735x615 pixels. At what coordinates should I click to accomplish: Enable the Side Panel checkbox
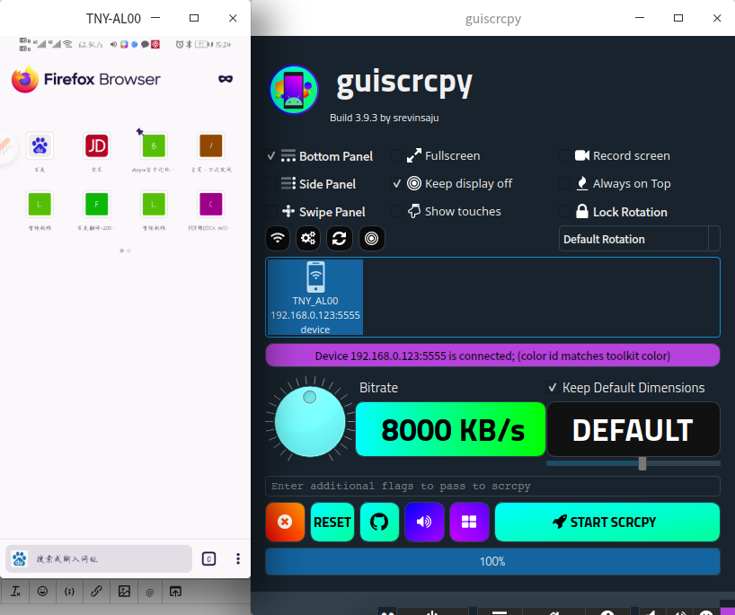click(271, 184)
